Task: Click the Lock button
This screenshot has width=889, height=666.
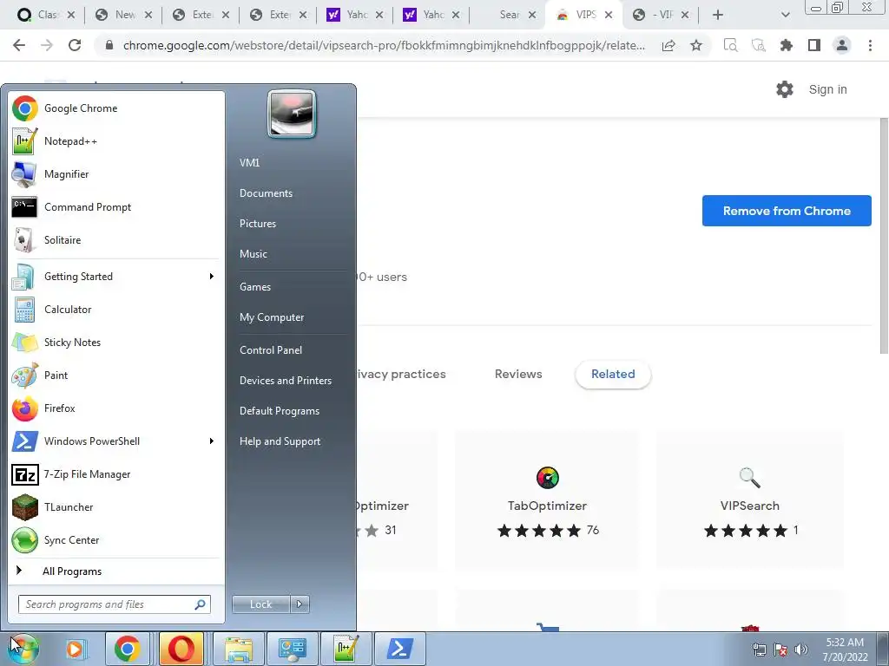Action: (x=261, y=604)
